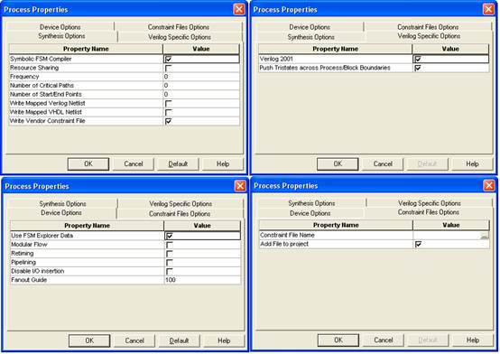500x354 pixels.
Task: Click Help in the Fanout Guide dialog
Action: 224,340
